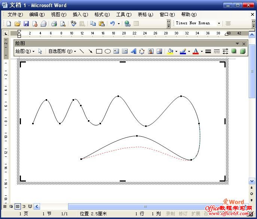The image size is (257, 219).
Task: Open the Window (窗口) menu
Action: tap(167, 15)
